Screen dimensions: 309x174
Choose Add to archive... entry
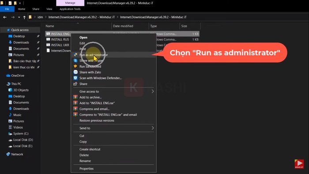coord(90,97)
